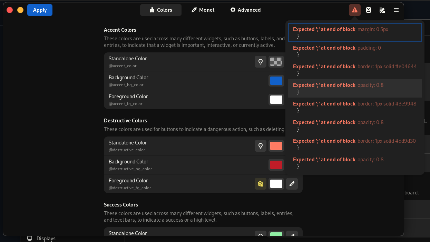Screen dimensions: 430x242
Task: Open the red destructive Background Color swatch
Action: (x=276, y=165)
